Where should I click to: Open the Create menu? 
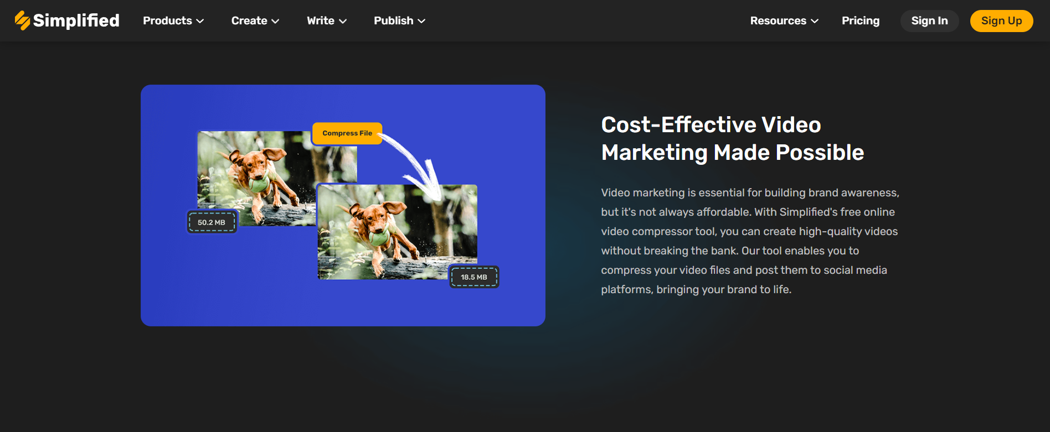click(x=249, y=20)
